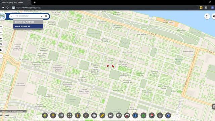Open the print widget

pyautogui.click(x=111, y=116)
